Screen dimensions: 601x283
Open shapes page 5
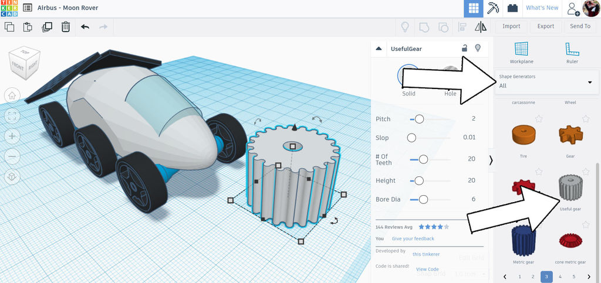point(574,277)
